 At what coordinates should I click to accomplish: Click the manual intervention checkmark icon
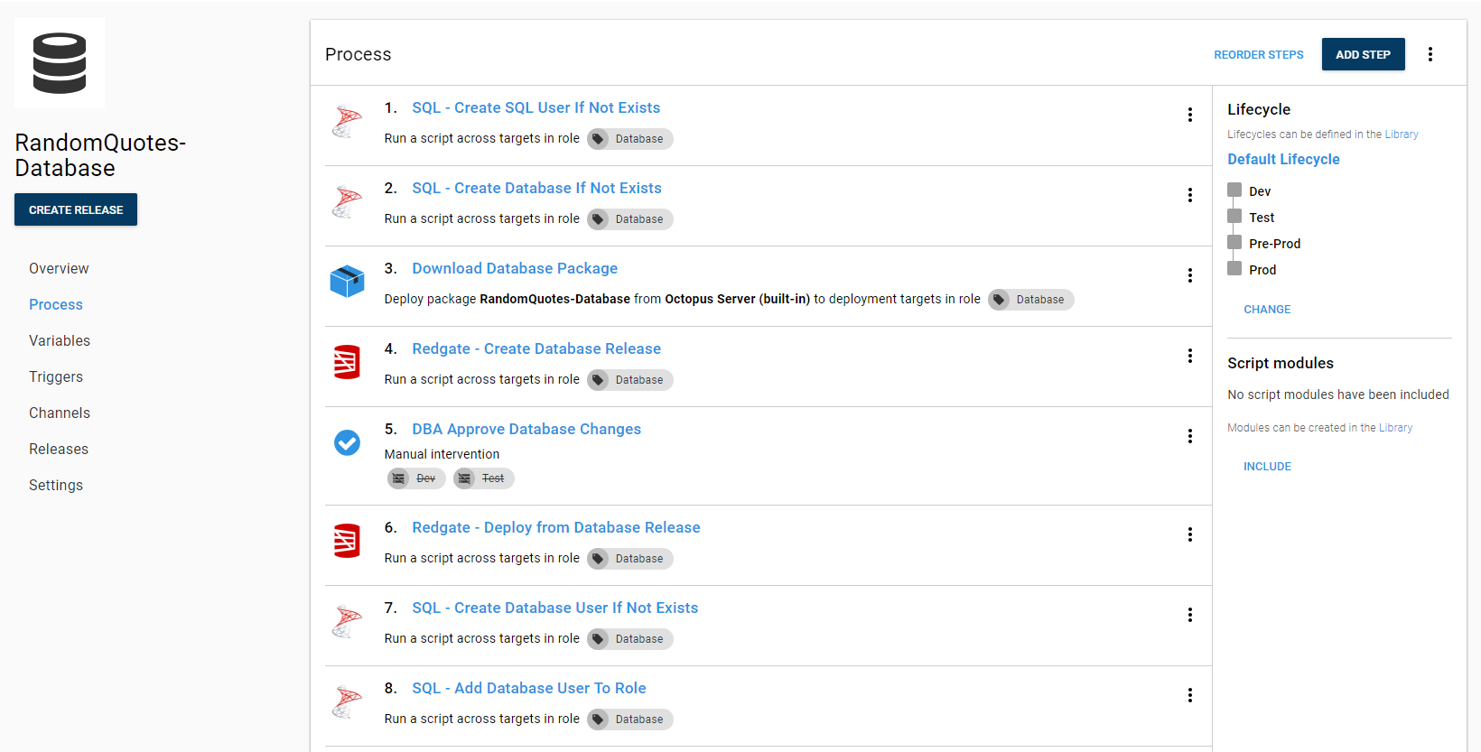pos(347,442)
